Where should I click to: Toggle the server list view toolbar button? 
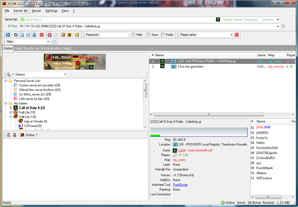point(22,35)
